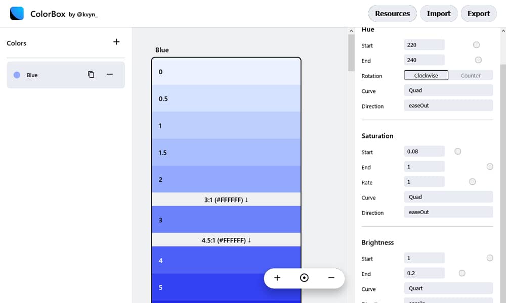Click the Import button

point(439,14)
